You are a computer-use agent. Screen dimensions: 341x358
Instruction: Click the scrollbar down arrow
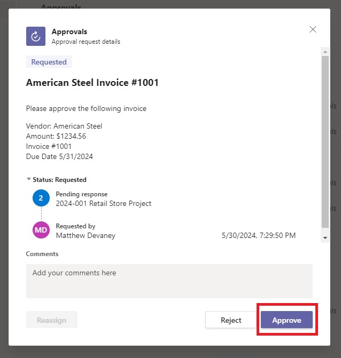[x=325, y=238]
